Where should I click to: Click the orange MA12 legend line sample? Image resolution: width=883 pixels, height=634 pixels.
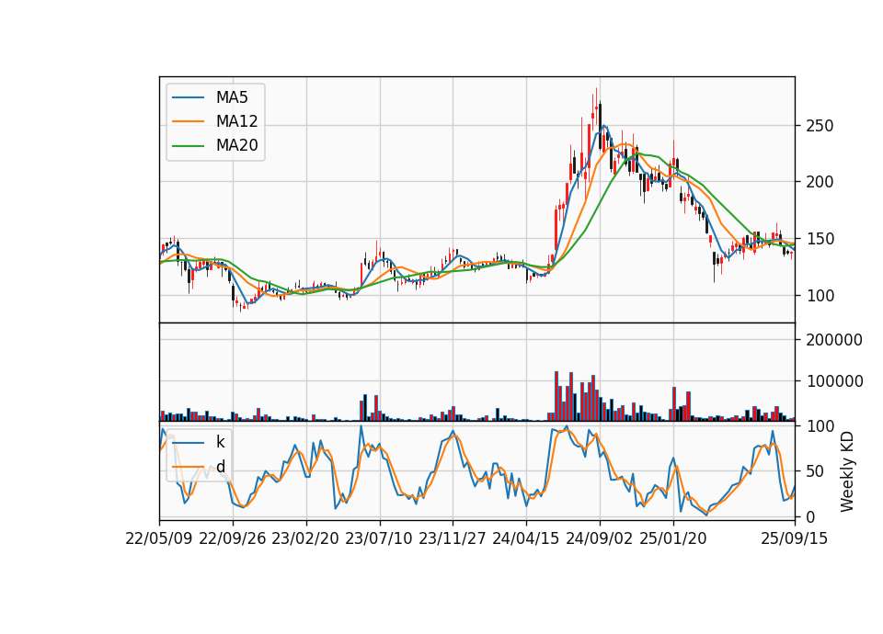point(189,121)
